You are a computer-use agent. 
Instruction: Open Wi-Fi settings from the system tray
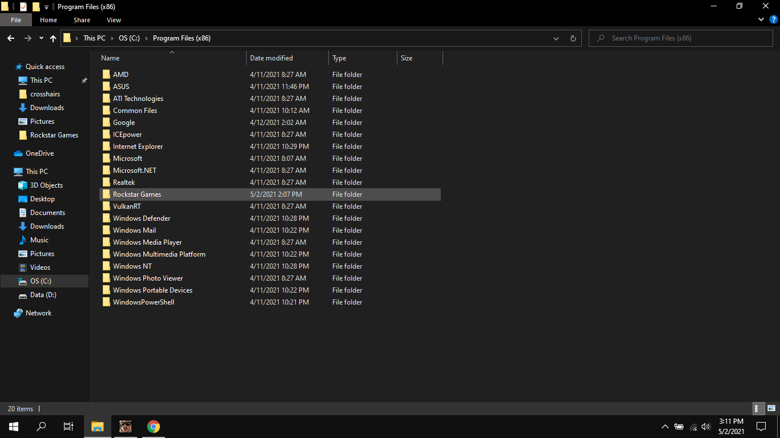(693, 426)
